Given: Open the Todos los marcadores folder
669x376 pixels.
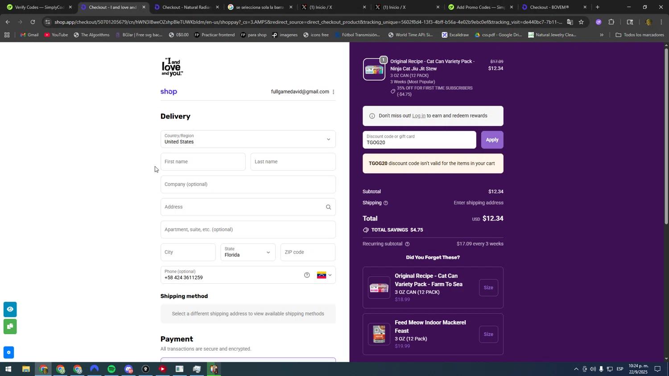Looking at the screenshot, I should tap(640, 35).
